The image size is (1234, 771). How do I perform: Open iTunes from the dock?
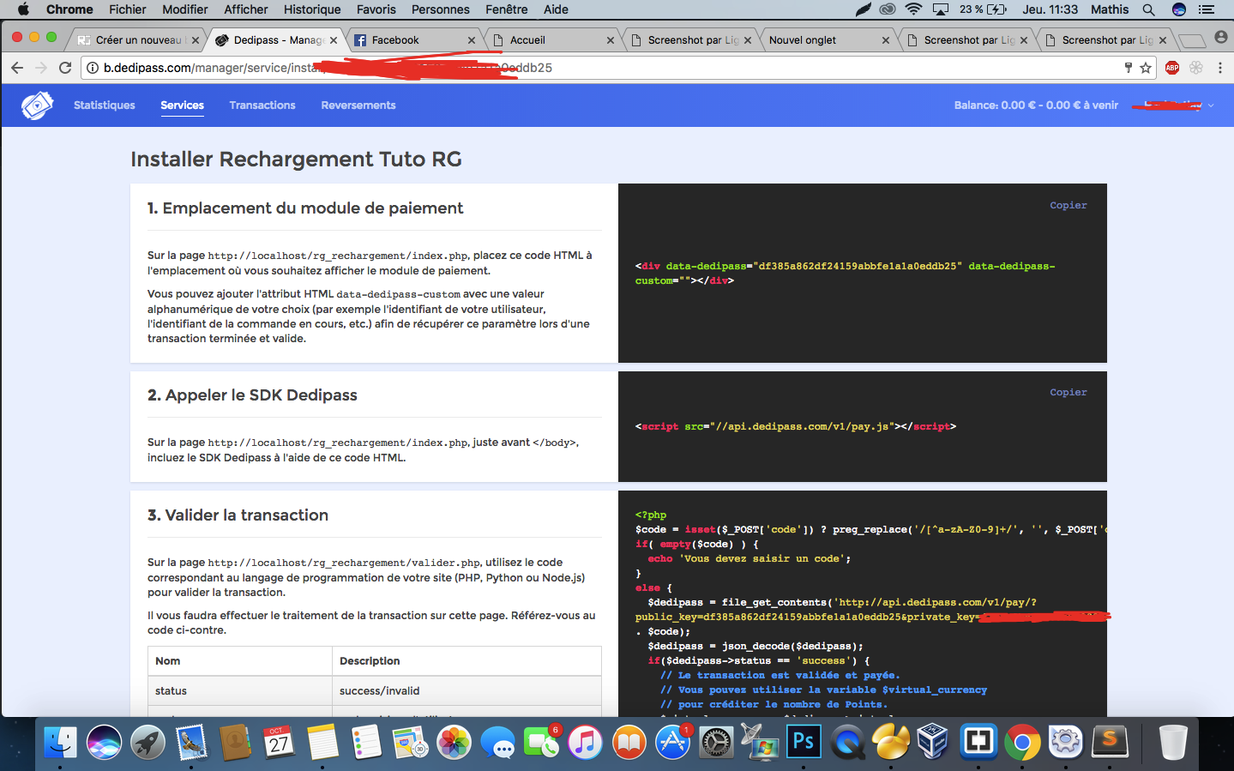click(585, 742)
